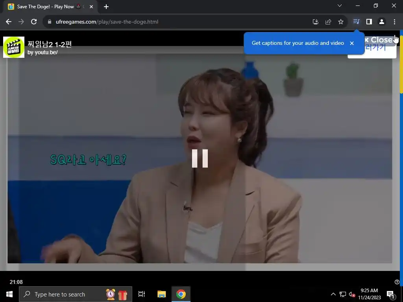Viewport: 403px width, 302px height.
Task: Open the Chrome profile menu
Action: pos(382,22)
